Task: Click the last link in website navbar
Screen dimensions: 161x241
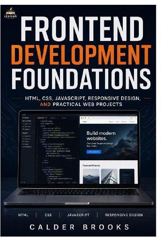Action: (x=132, y=122)
